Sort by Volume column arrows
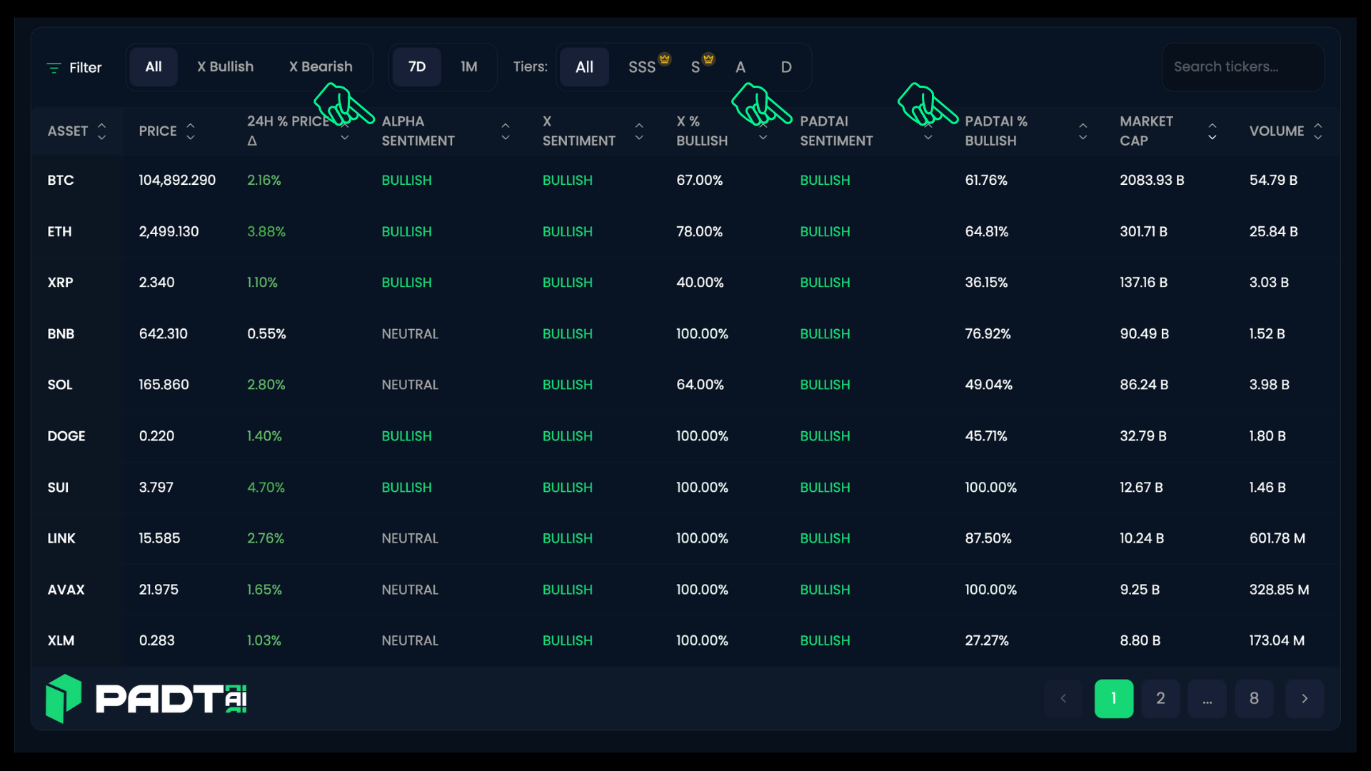Viewport: 1371px width, 771px height. pos(1317,131)
